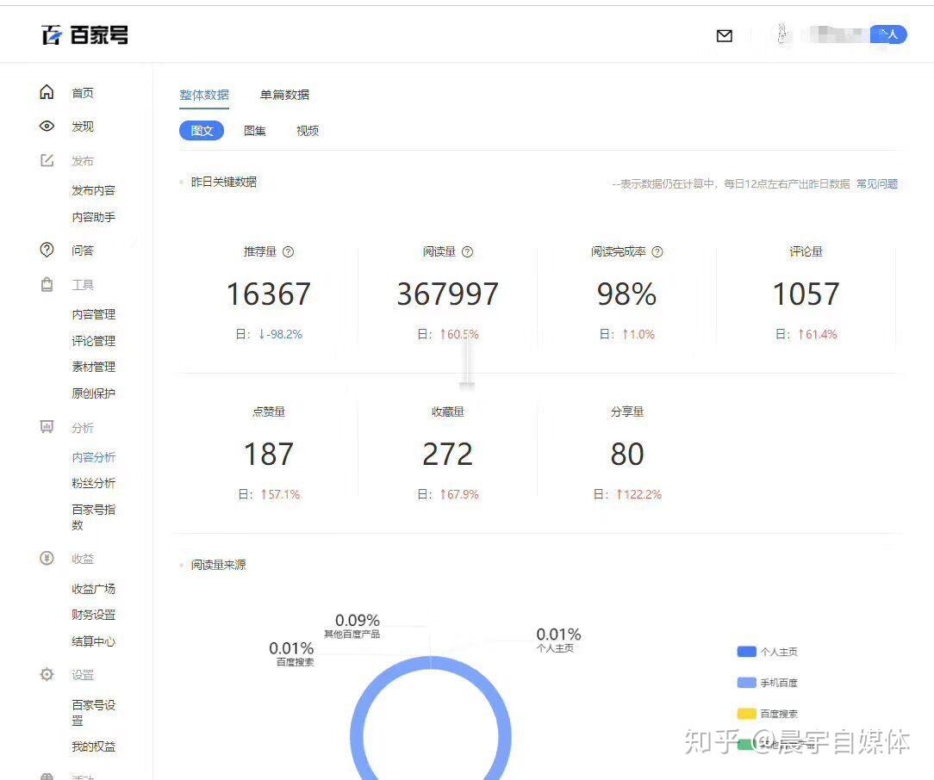
Task: Open the 常见问题 link
Action: click(877, 184)
